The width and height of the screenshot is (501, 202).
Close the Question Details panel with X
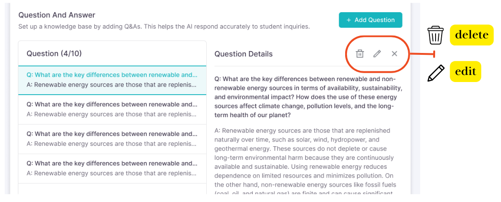click(x=394, y=54)
